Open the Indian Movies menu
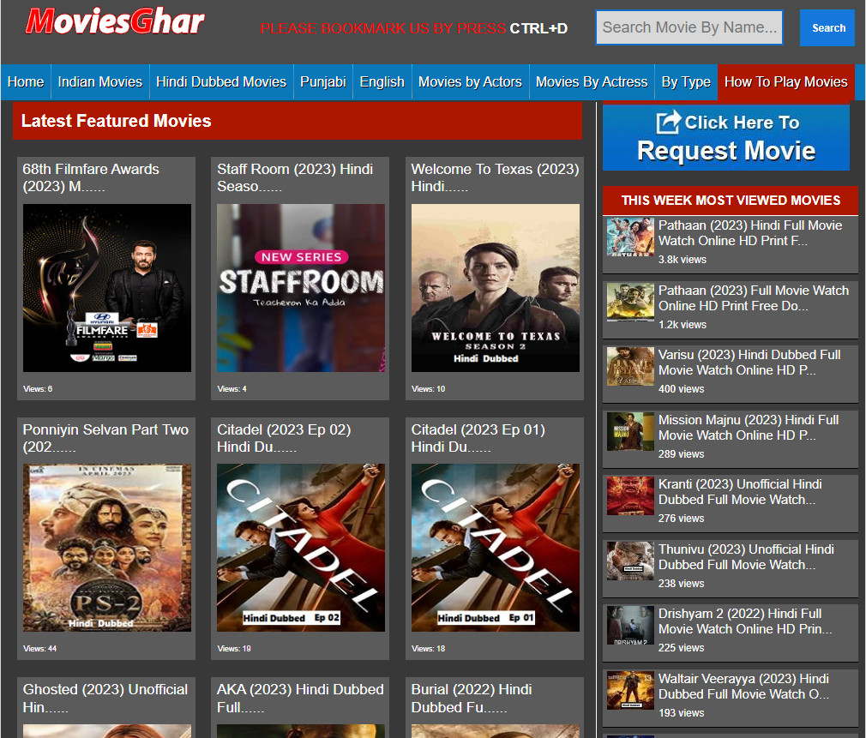 click(x=100, y=81)
